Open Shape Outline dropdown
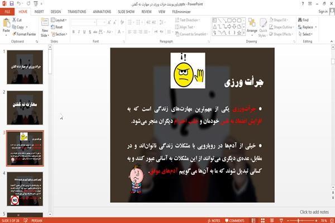The image size is (335, 223). (x=281, y=27)
